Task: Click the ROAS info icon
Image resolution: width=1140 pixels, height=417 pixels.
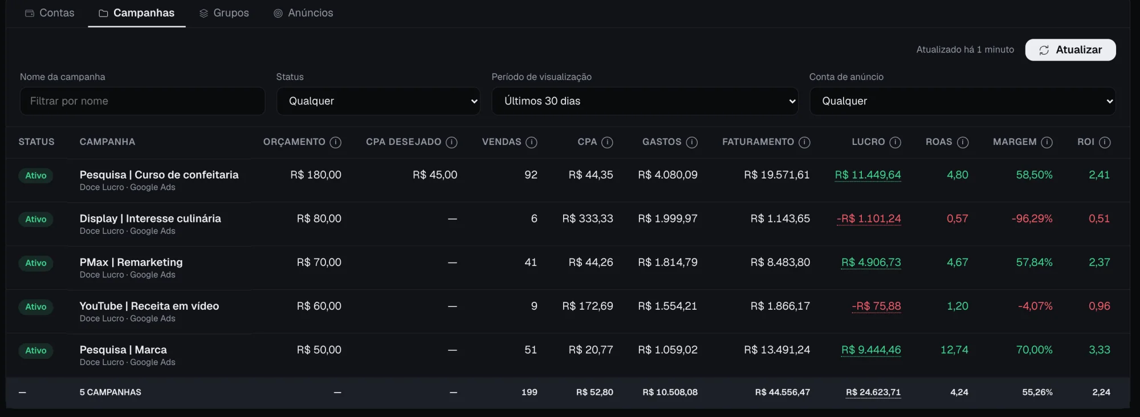Action: pyautogui.click(x=962, y=142)
